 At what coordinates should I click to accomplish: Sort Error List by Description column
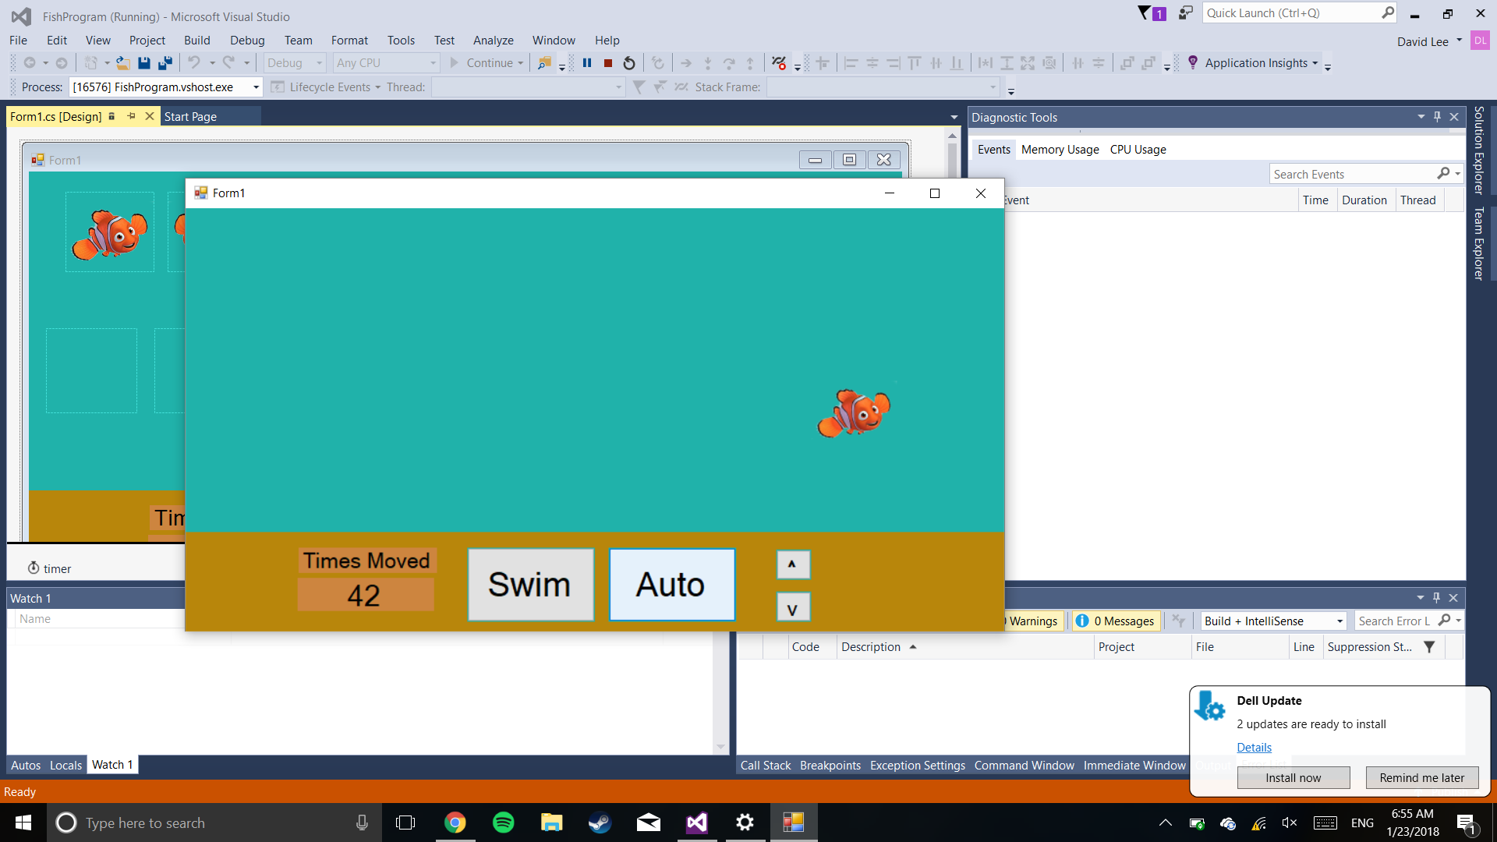point(964,647)
